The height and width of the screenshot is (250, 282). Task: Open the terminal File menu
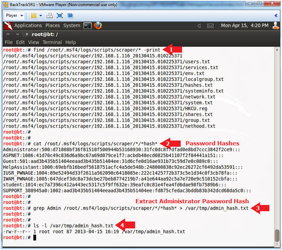[9, 43]
